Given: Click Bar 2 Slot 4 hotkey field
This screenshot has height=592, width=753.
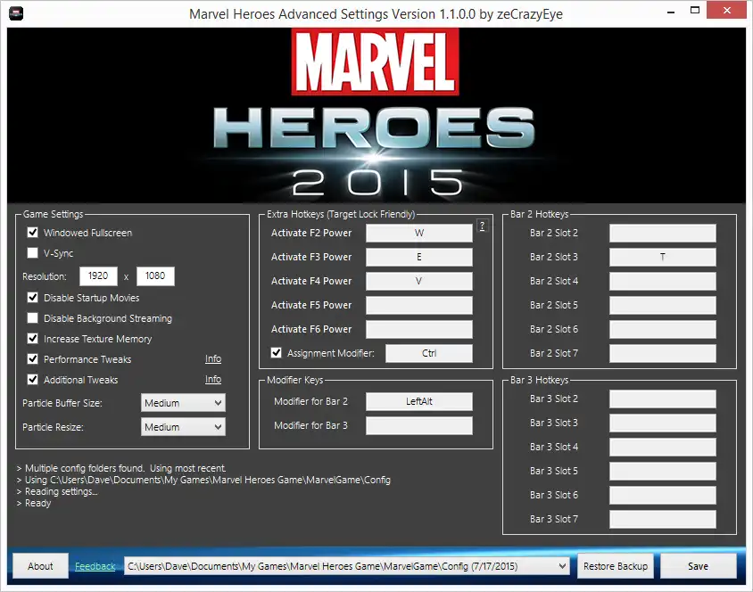Looking at the screenshot, I should tap(663, 281).
